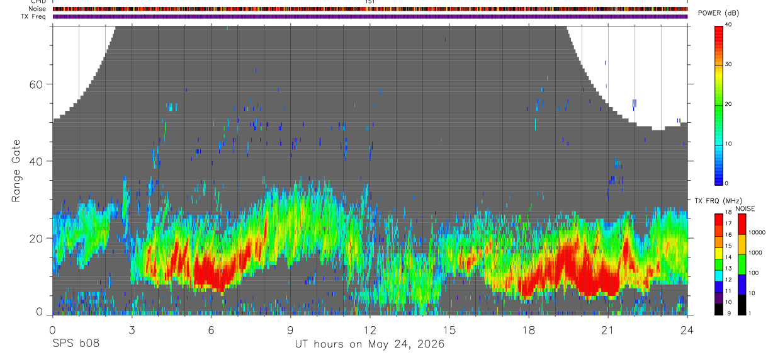The image size is (773, 357).
Task: Click the SPS b08 label
Action: [76, 344]
